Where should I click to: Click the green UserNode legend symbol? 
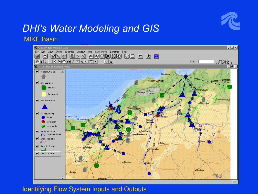(43, 126)
